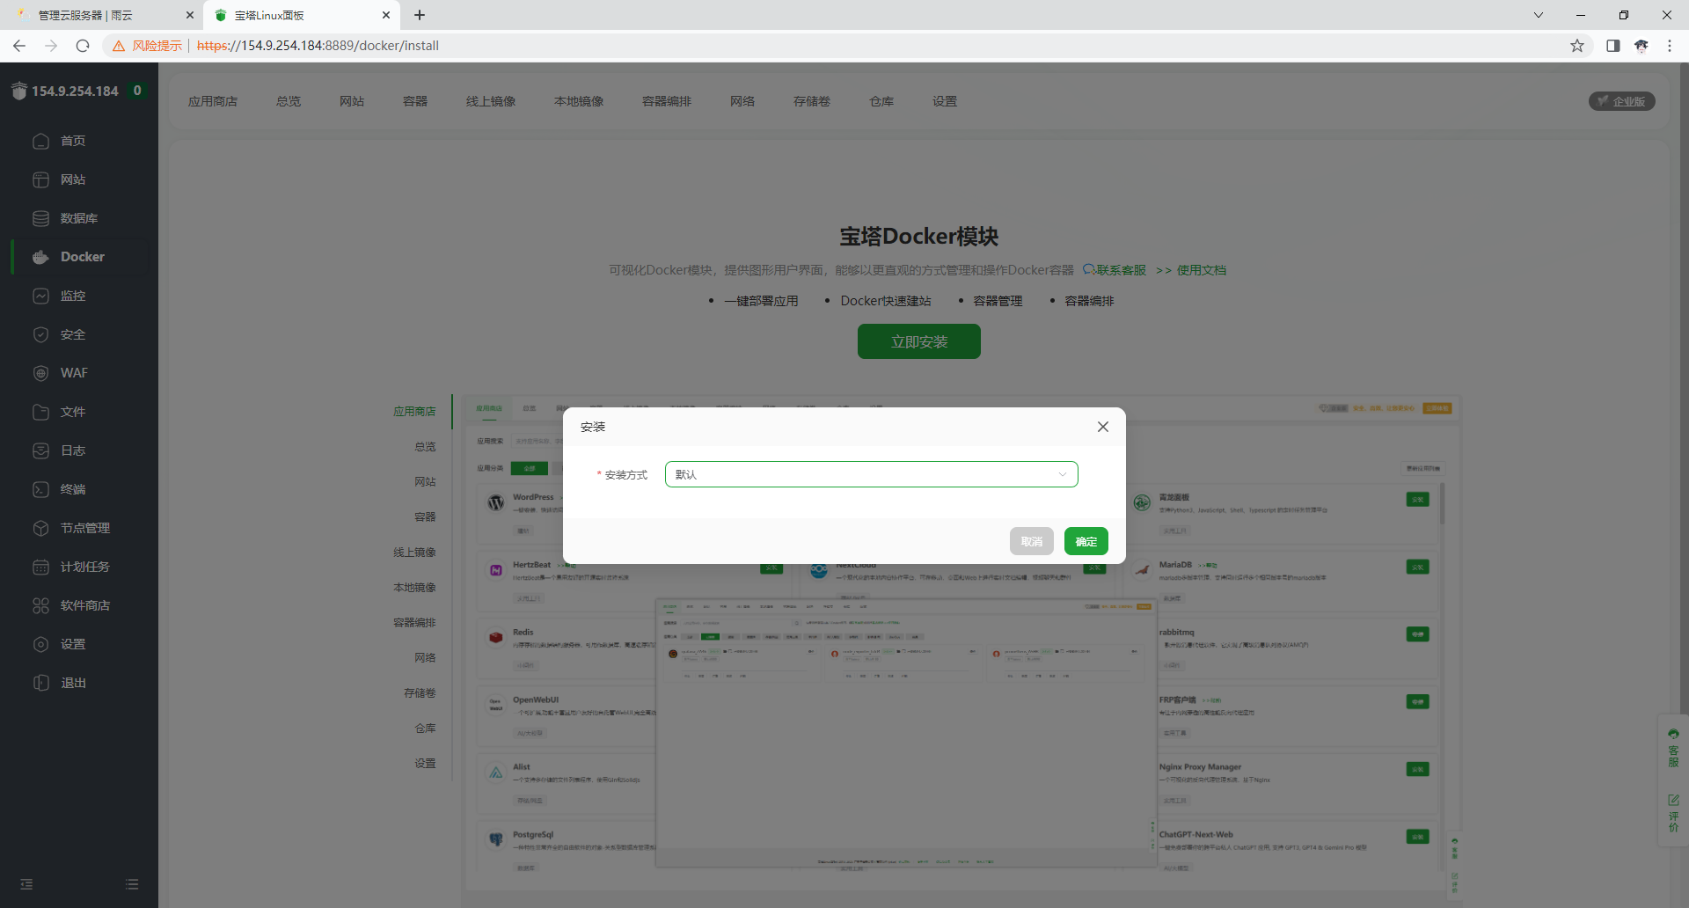Expand the 安装方式 dropdown
This screenshot has width=1689, height=908.
click(x=871, y=474)
